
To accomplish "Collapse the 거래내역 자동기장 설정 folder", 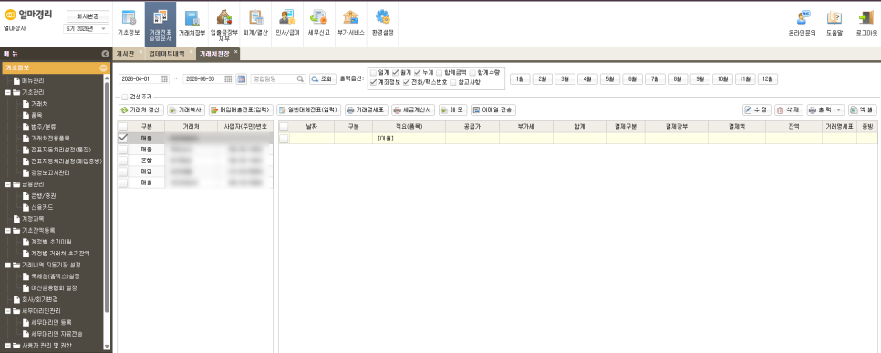I will [x=8, y=265].
